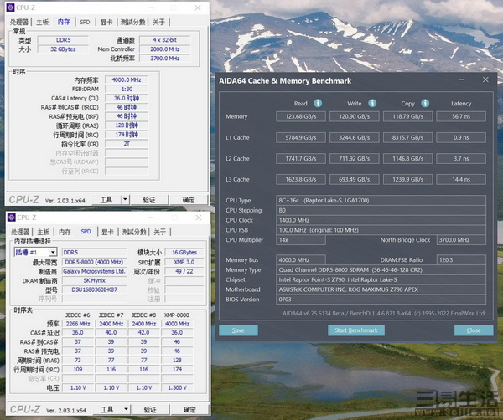Click Mem Controller 2000.0 MHz value
503x420 pixels.
point(165,49)
